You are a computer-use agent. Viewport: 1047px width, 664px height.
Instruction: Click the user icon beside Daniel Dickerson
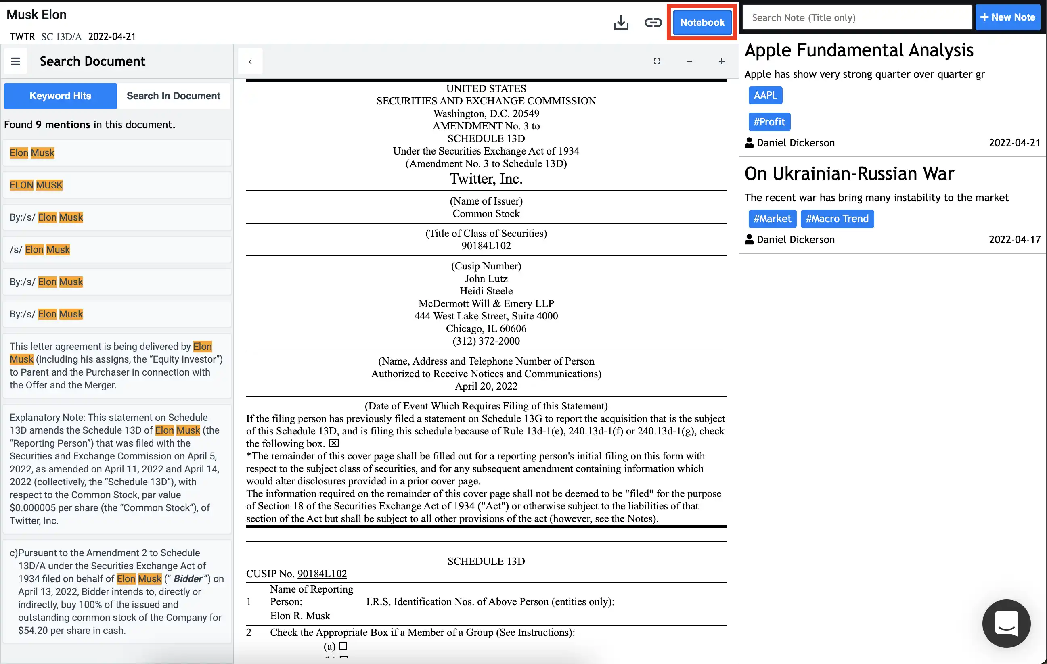click(749, 142)
